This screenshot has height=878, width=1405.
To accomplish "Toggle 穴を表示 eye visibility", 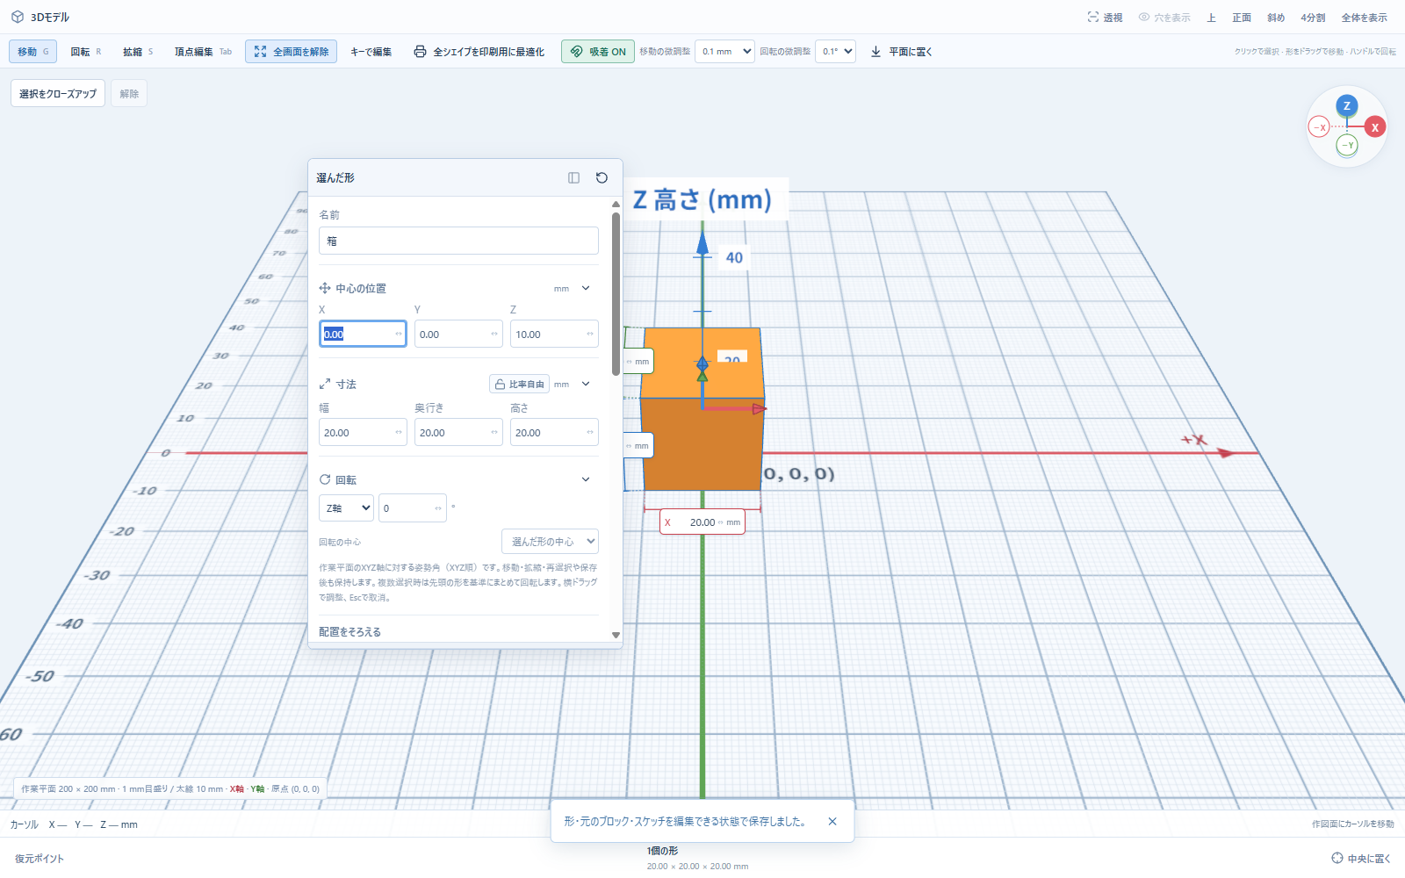I will pyautogui.click(x=1164, y=18).
